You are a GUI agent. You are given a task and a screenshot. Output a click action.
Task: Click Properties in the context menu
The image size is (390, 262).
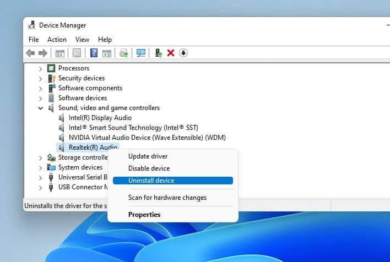click(144, 215)
